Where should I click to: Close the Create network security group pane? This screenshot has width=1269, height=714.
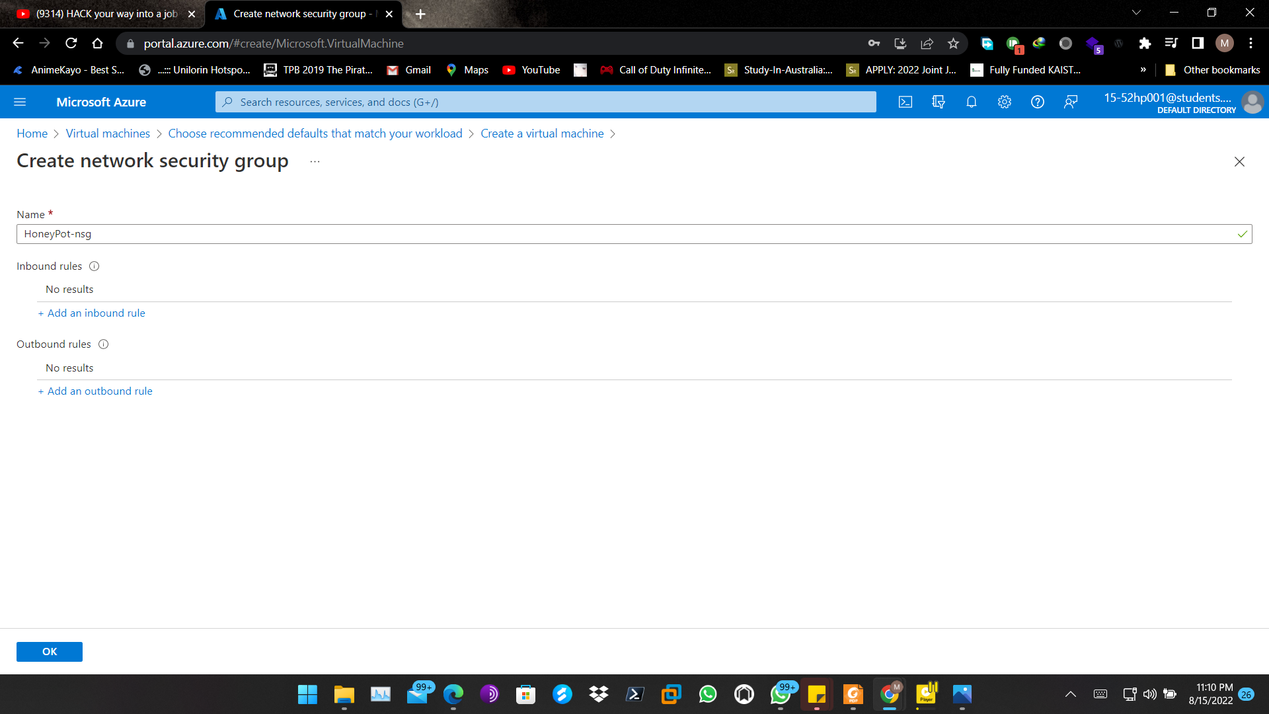tap(1239, 161)
